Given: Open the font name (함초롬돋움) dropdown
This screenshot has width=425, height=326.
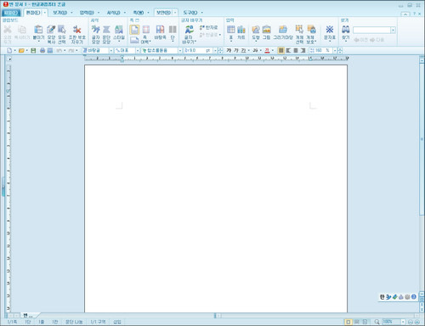Looking at the screenshot, I should (180, 50).
